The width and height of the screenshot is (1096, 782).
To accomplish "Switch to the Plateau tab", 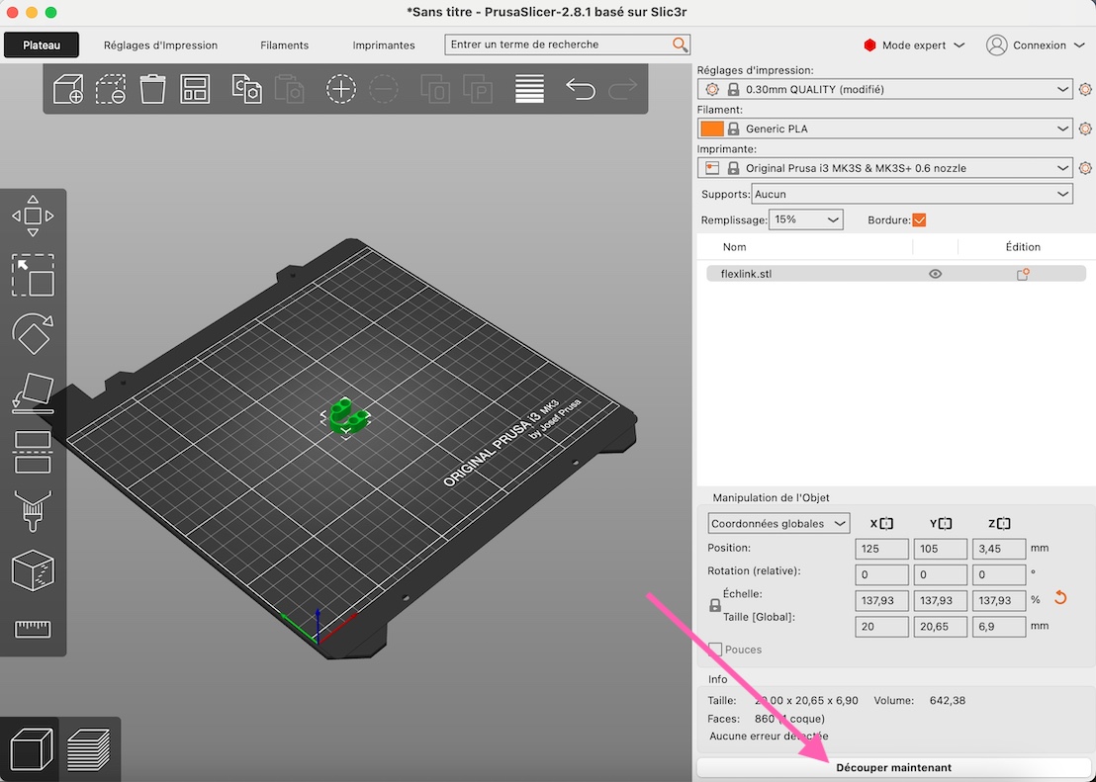I will click(42, 45).
